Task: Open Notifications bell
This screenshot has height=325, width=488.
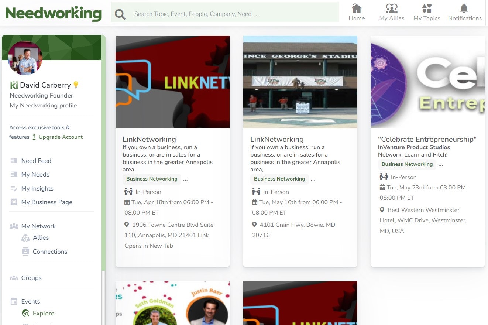Action: pyautogui.click(x=465, y=13)
